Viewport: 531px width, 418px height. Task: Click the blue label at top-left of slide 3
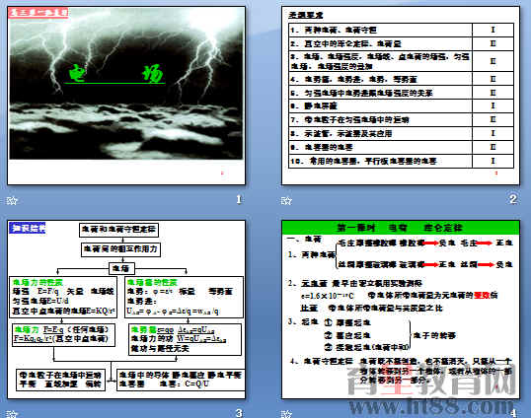pyautogui.click(x=27, y=228)
